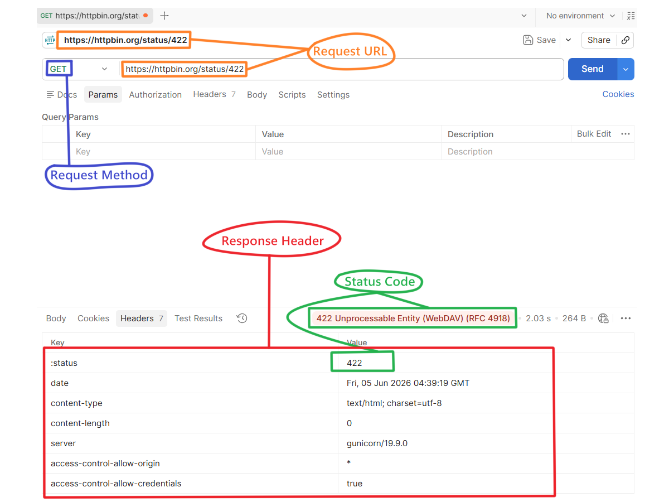Click the Query Params section label

pos(70,117)
